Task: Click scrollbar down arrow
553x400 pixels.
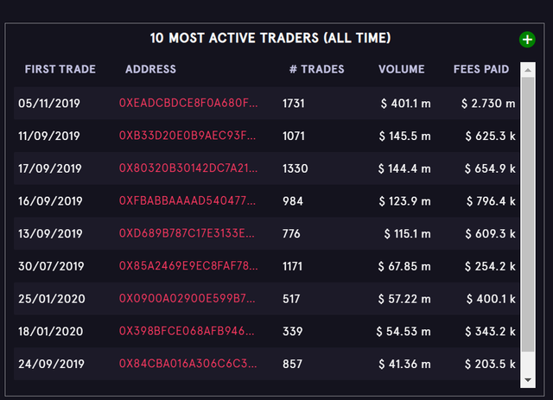Action: pos(528,380)
